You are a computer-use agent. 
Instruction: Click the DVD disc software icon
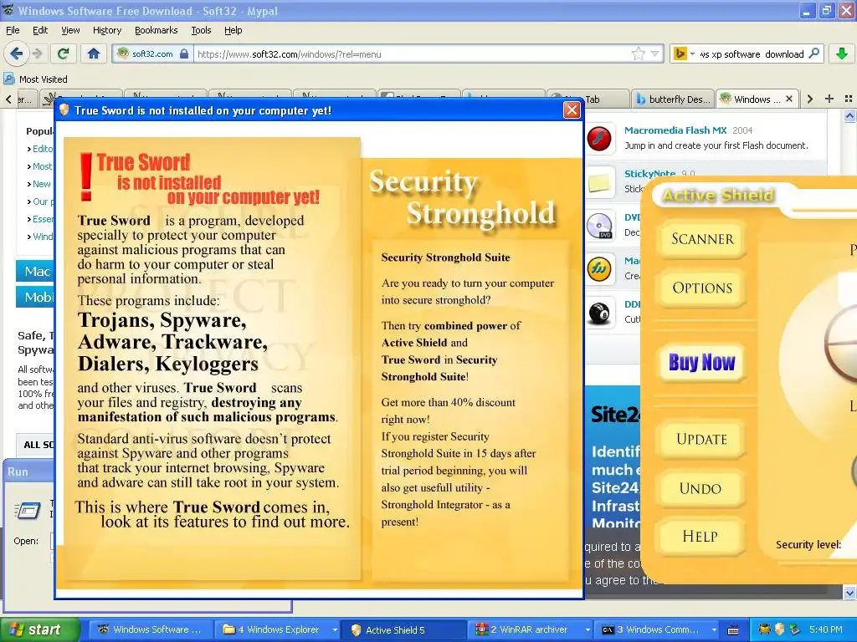point(599,226)
